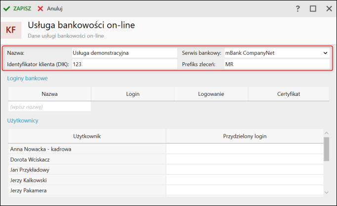Click the '(wpisz nazwę)' new login field
337x206 pixels.
50,107
